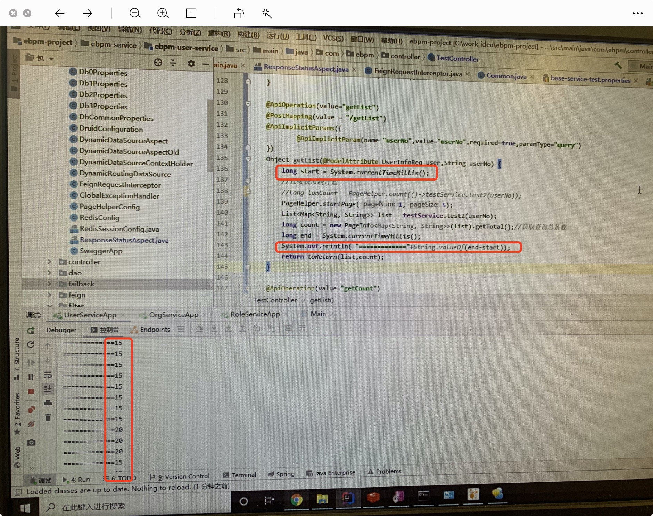
Task: Select RedisConfig class in tree
Action: point(99,217)
